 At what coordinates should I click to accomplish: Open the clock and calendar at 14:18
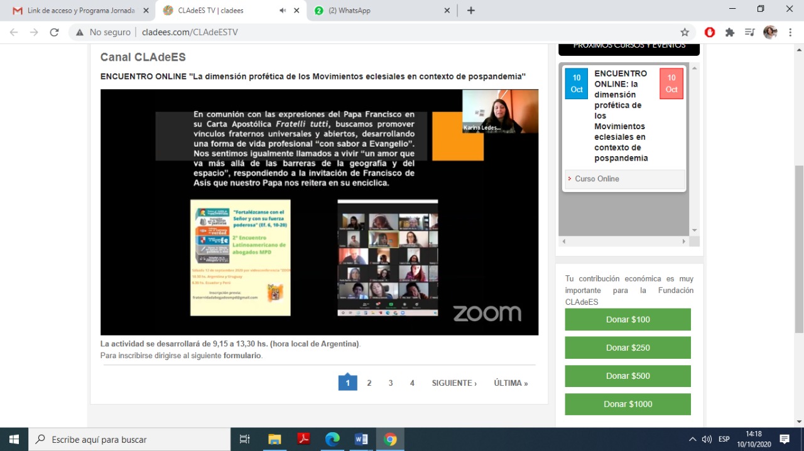click(753, 439)
